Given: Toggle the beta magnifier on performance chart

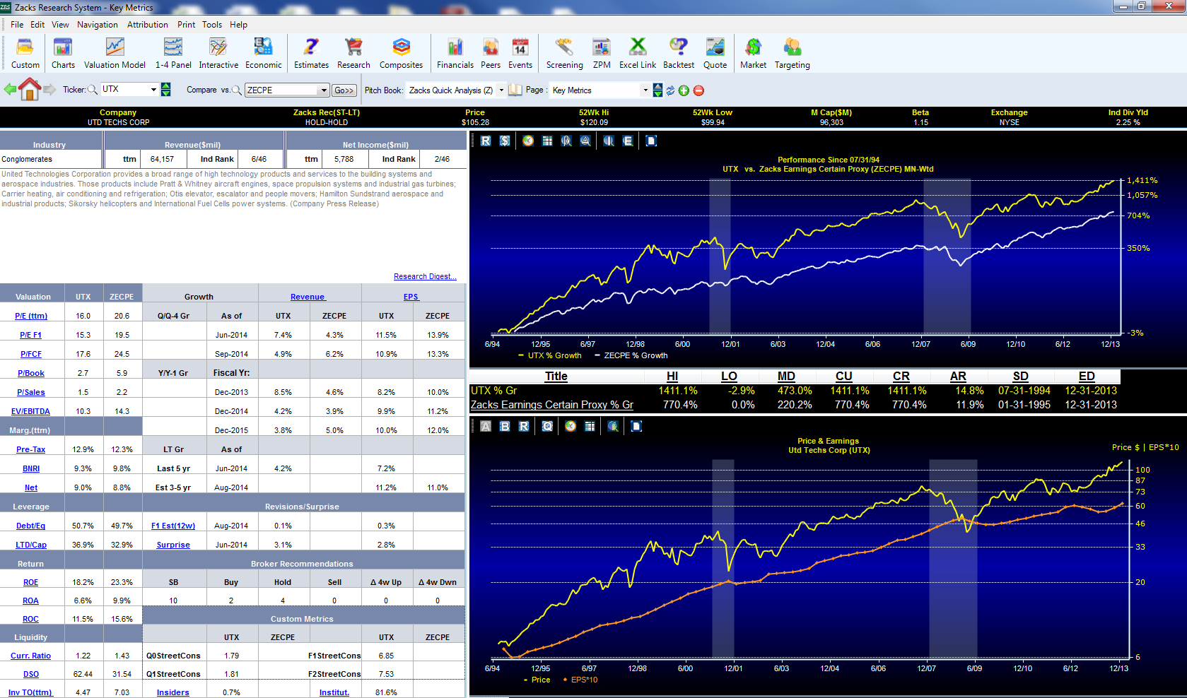Looking at the screenshot, I should (566, 141).
